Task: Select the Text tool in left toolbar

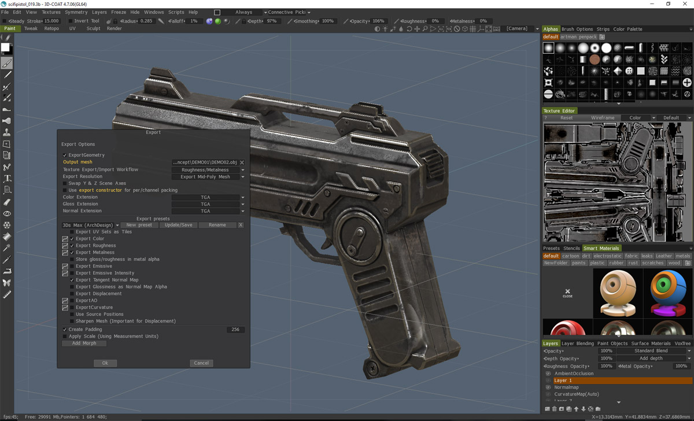Action: tap(7, 179)
